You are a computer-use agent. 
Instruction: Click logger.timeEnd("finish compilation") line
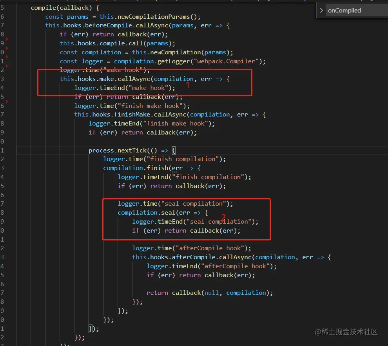pos(184,177)
